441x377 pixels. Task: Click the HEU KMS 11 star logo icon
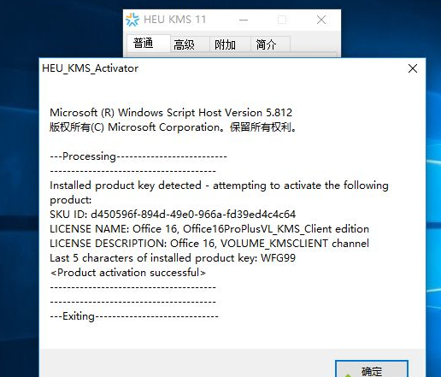[x=132, y=20]
